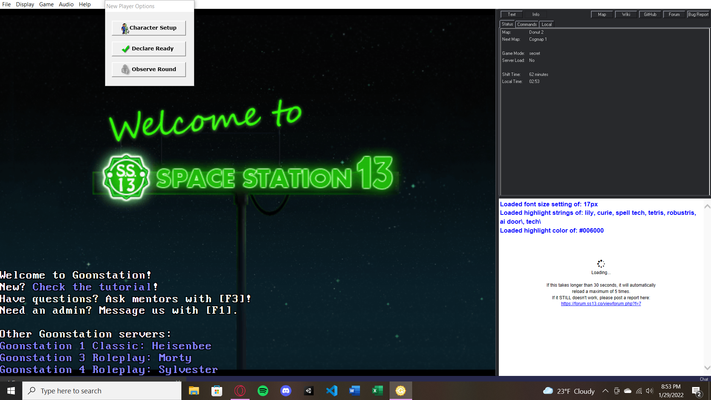Open the OneDrive cloud tray icon
711x400 pixels.
[627, 391]
